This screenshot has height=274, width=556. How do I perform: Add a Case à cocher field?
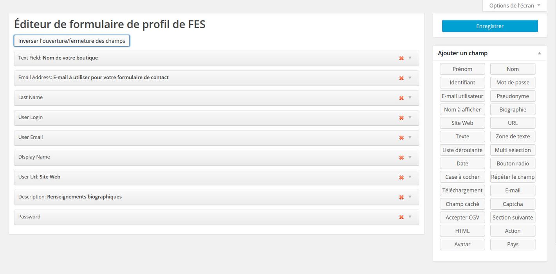[462, 177]
